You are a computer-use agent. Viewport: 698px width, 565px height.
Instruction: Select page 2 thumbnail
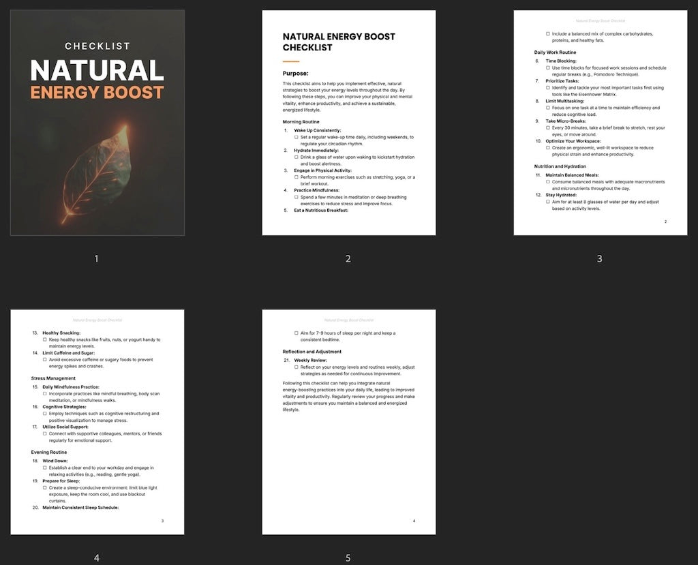[348, 123]
